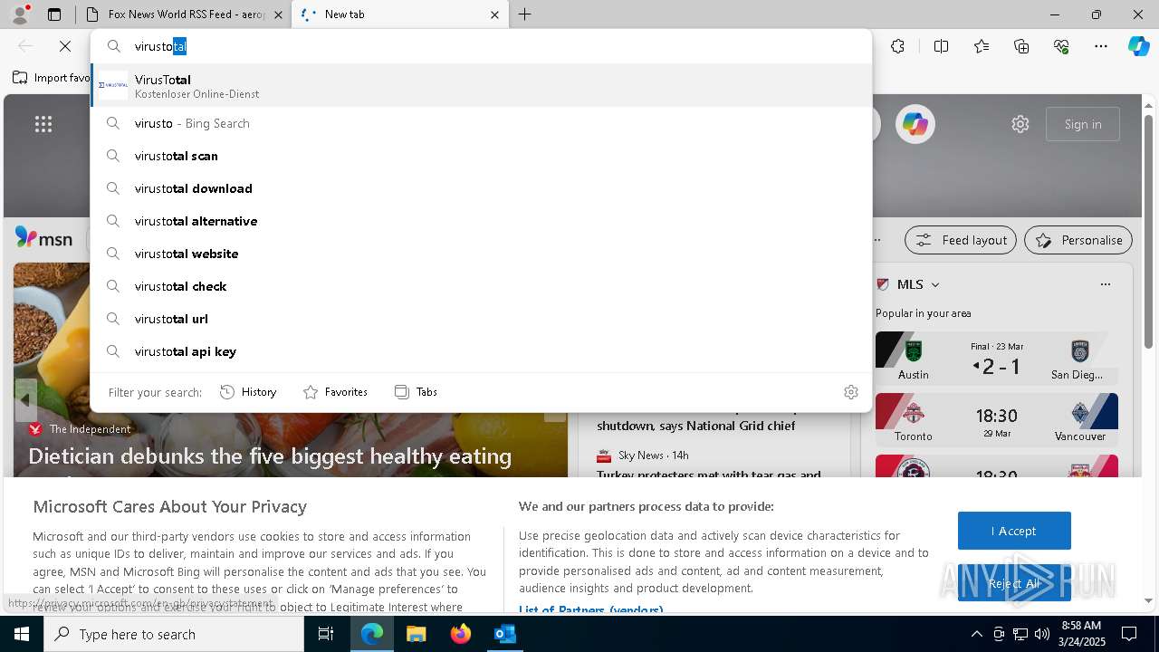Show hidden system tray icons chevron

point(976,634)
